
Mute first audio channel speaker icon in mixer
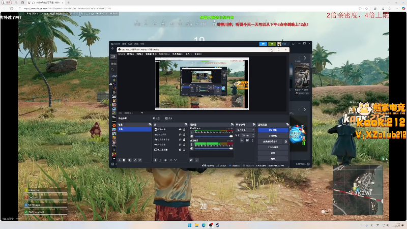(192, 136)
